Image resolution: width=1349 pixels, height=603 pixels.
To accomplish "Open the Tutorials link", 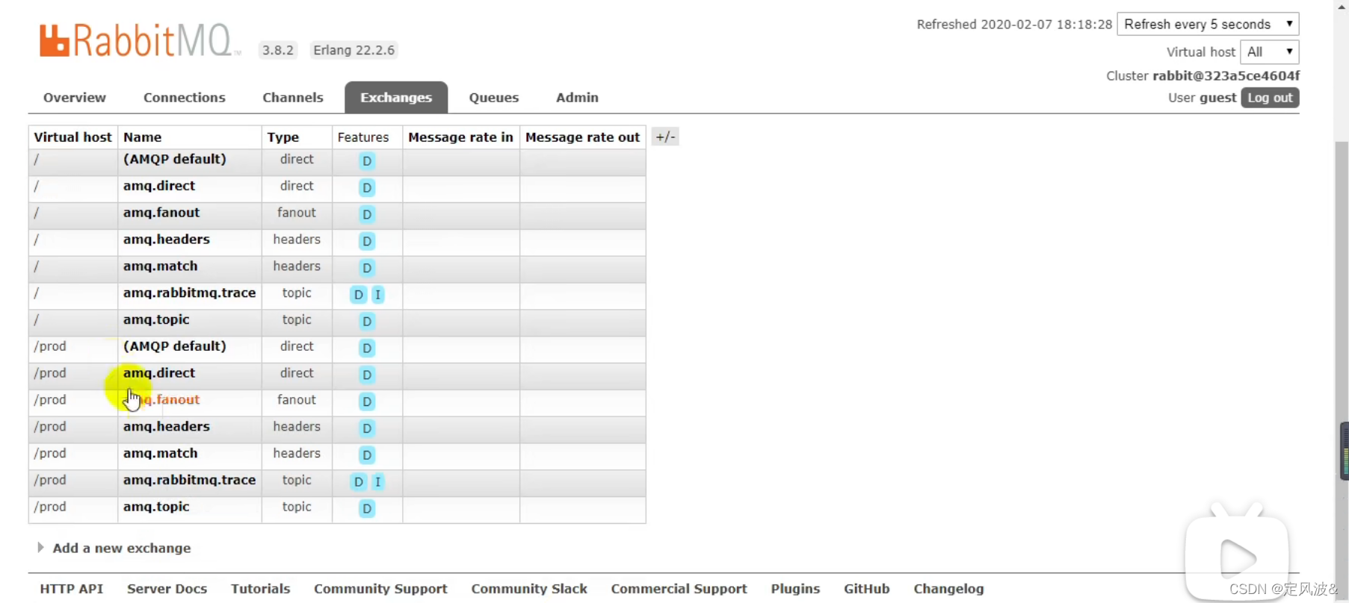I will coord(260,589).
